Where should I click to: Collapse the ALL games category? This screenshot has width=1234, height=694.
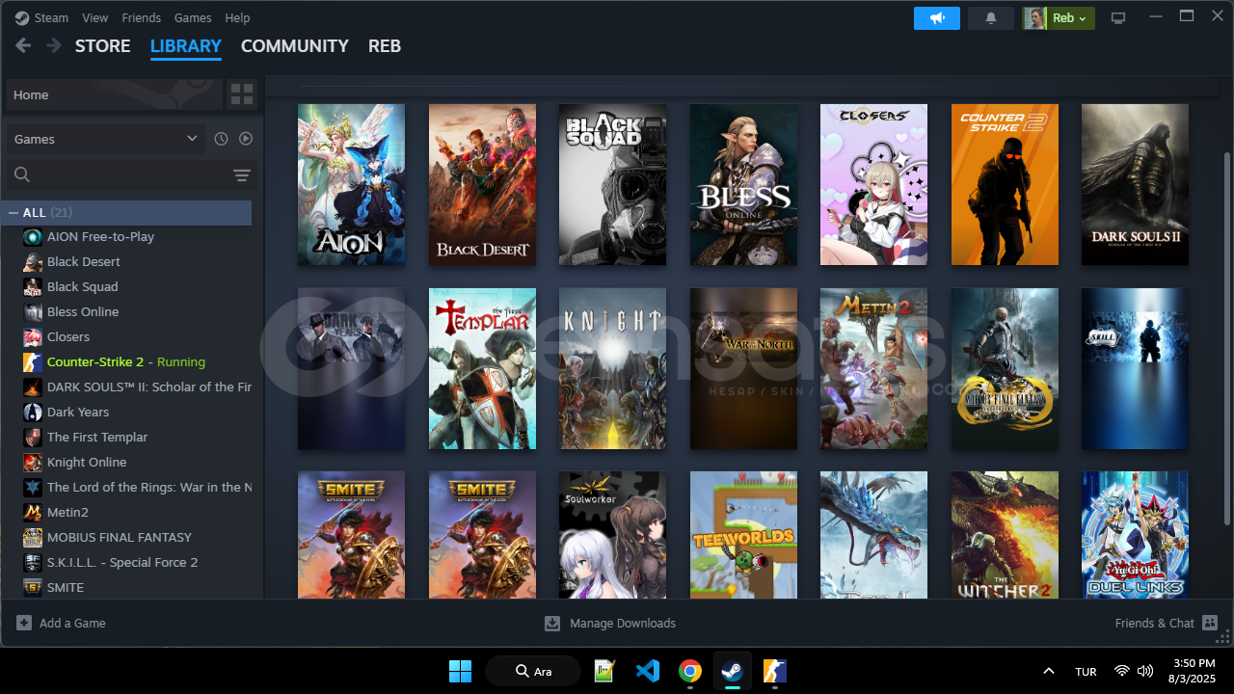pyautogui.click(x=13, y=212)
